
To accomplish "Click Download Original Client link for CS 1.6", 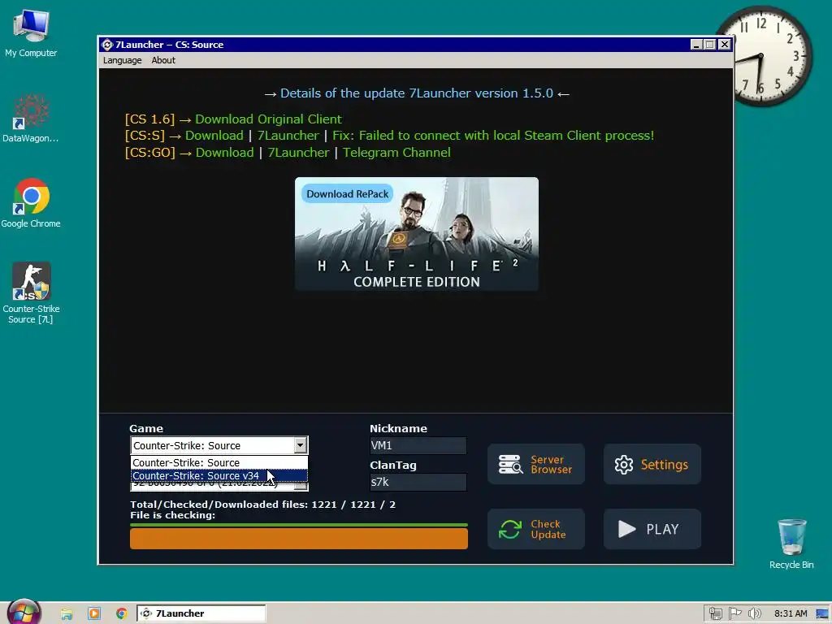I will pos(268,119).
